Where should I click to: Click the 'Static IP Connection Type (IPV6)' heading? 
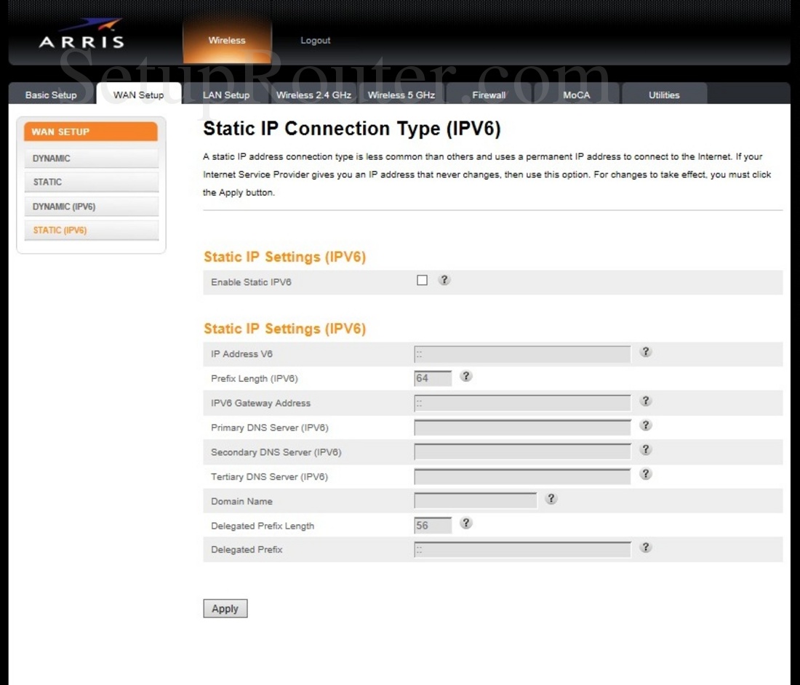(352, 129)
